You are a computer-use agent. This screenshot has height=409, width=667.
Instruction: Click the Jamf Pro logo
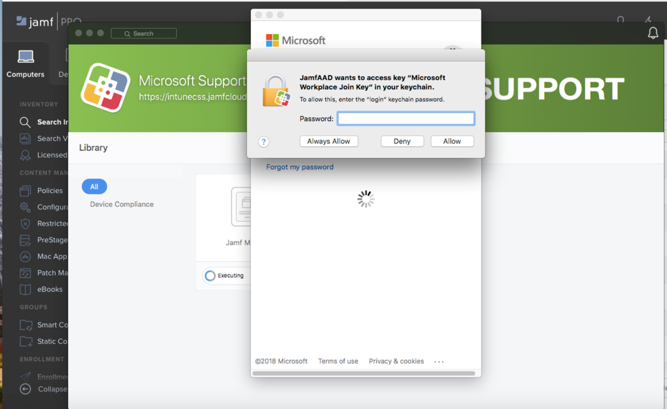click(49, 21)
